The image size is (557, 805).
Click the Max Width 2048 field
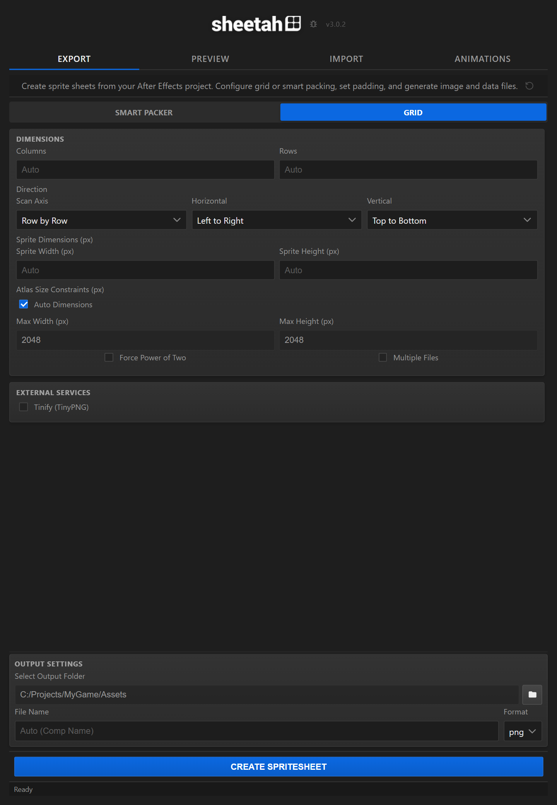pos(145,340)
